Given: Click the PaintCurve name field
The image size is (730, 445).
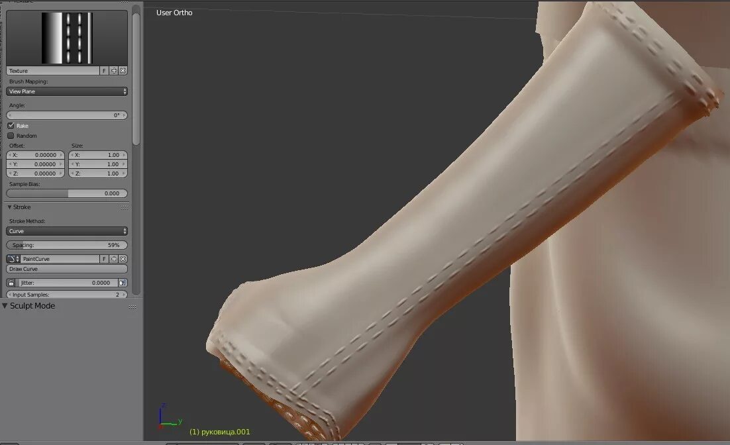Looking at the screenshot, I should click(60, 259).
